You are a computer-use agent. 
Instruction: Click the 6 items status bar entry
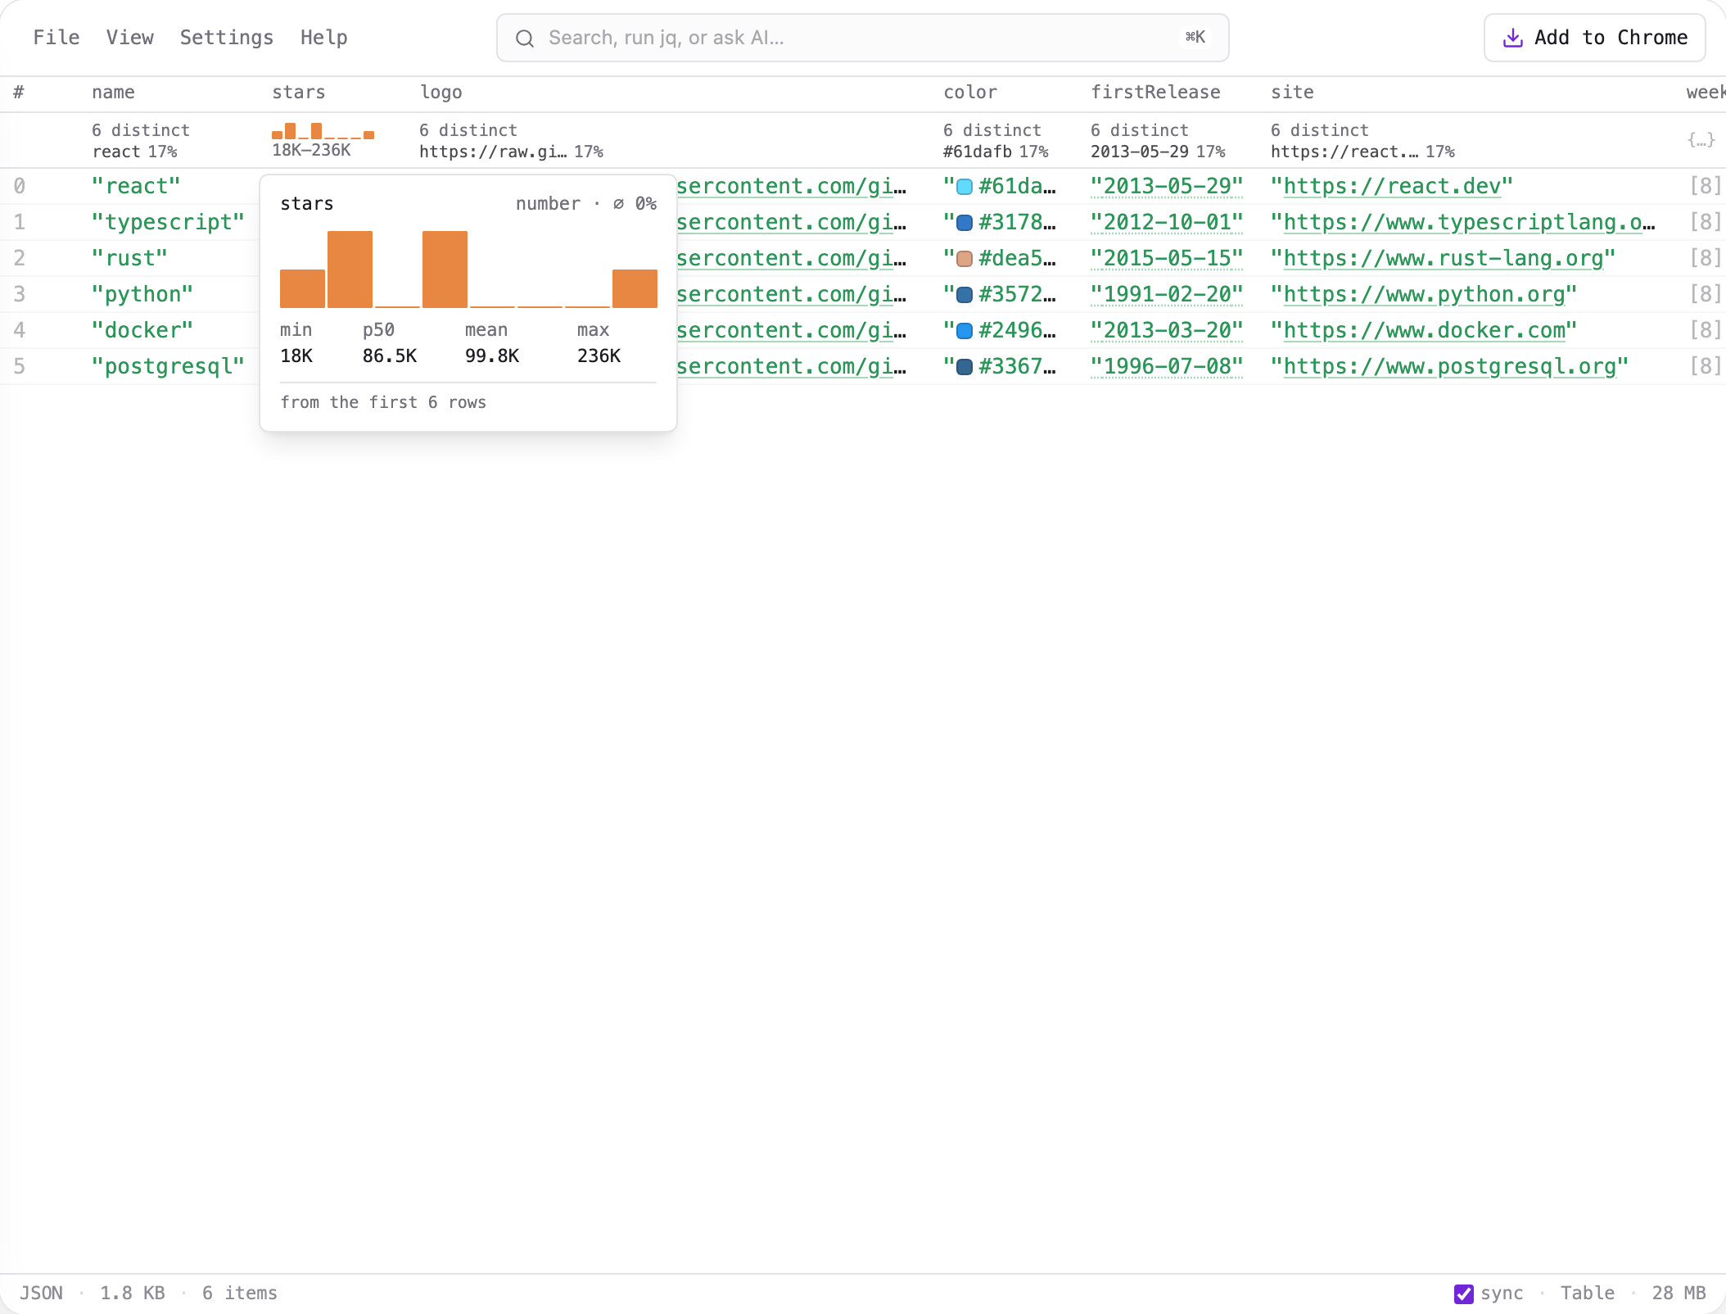[240, 1293]
